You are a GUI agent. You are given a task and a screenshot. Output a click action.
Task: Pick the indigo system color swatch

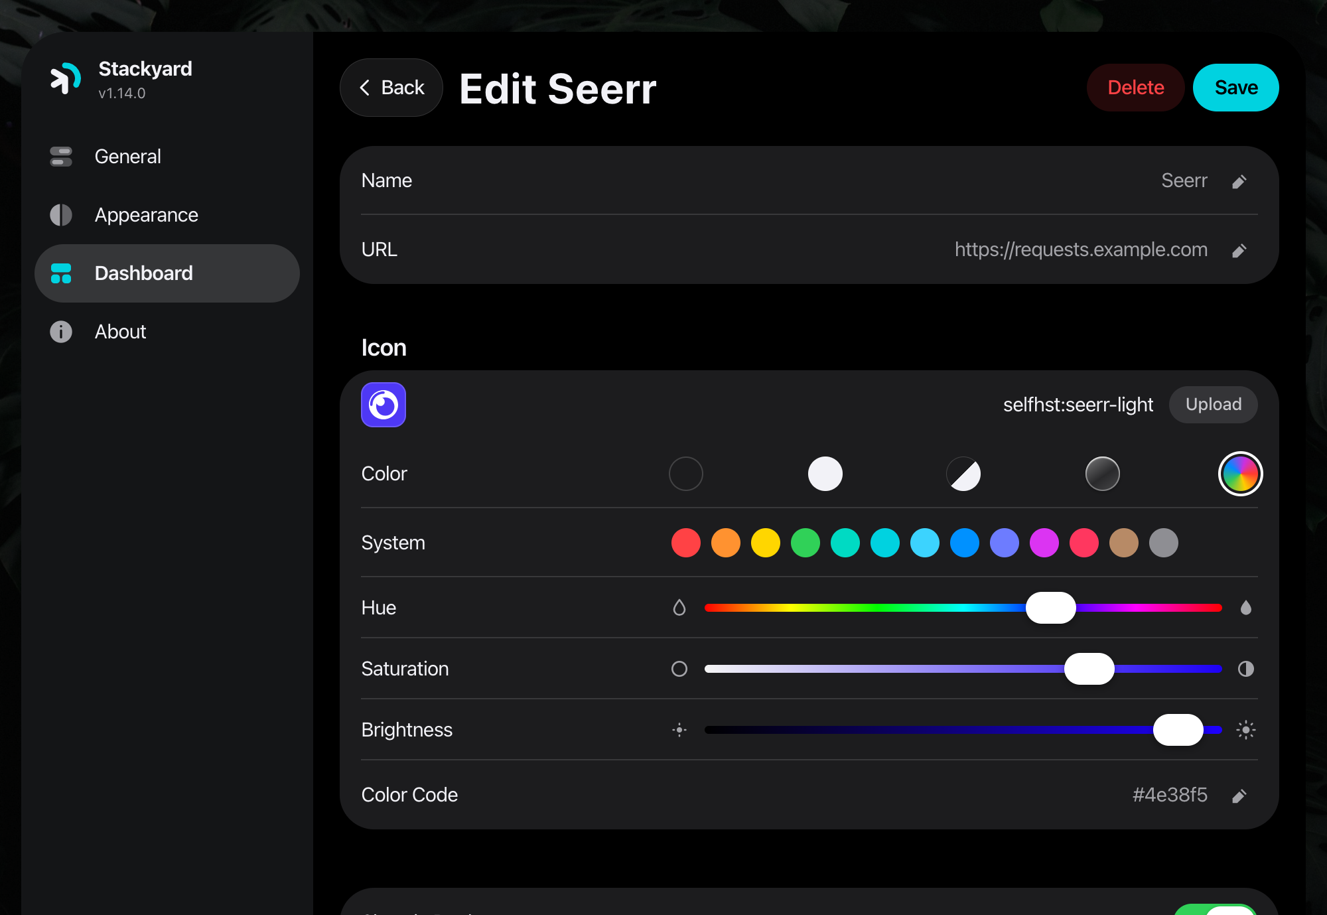coord(1005,543)
